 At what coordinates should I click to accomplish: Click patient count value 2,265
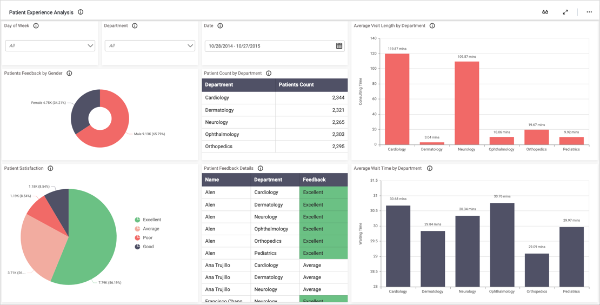[338, 122]
